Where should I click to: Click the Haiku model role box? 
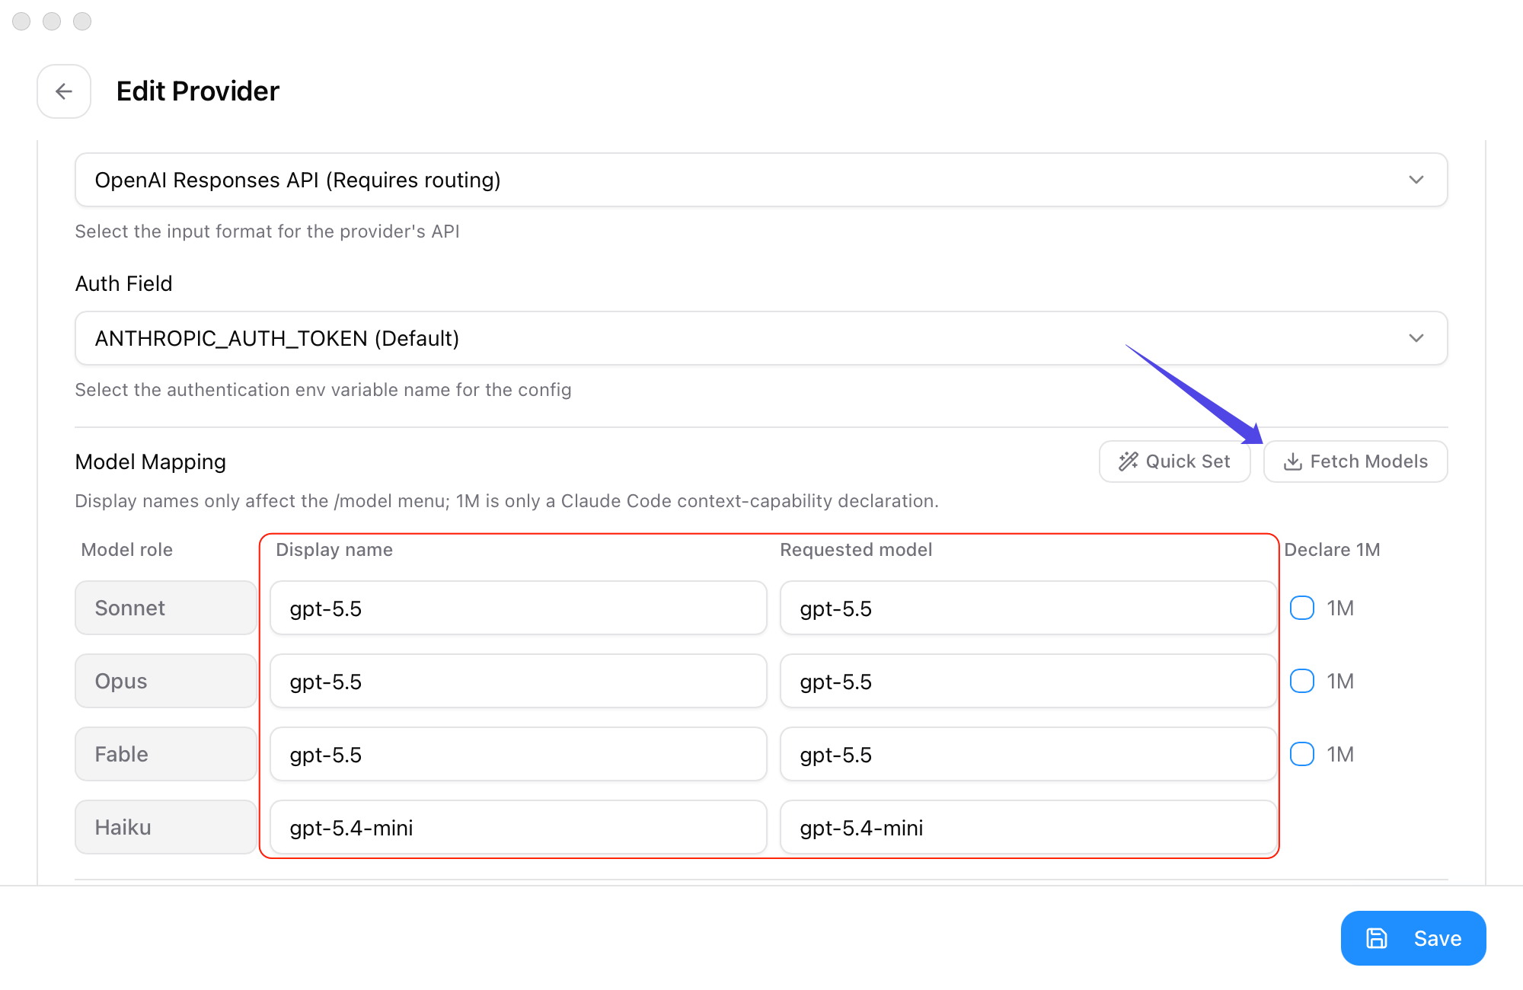pyautogui.click(x=166, y=827)
